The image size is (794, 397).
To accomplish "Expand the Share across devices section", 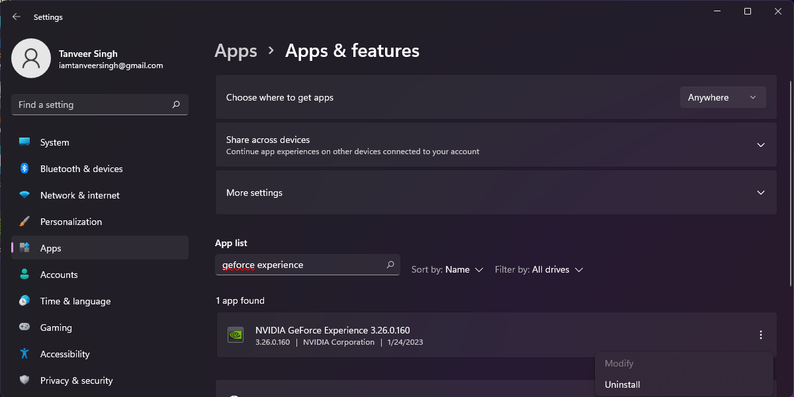I will (x=761, y=144).
